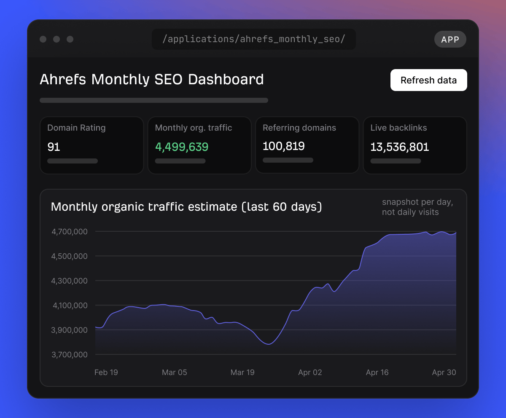This screenshot has width=506, height=418.
Task: Click the Refresh data button
Action: [x=428, y=80]
